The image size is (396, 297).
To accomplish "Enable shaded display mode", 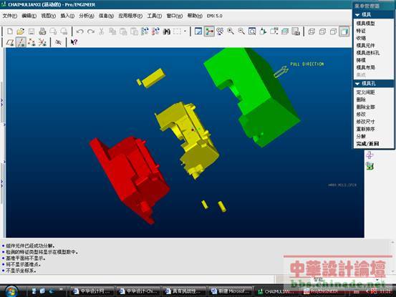I will pyautogui.click(x=344, y=31).
